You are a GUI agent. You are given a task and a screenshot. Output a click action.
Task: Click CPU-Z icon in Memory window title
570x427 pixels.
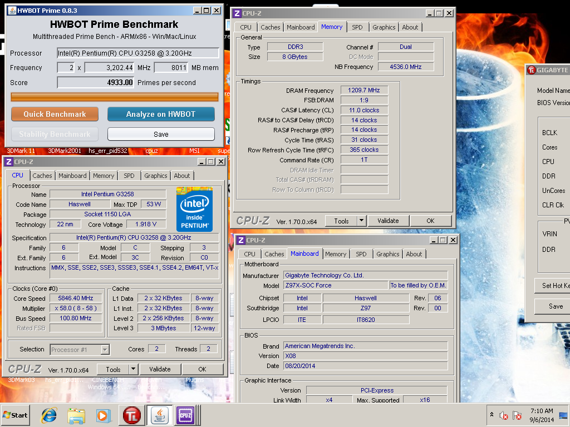[x=237, y=13]
